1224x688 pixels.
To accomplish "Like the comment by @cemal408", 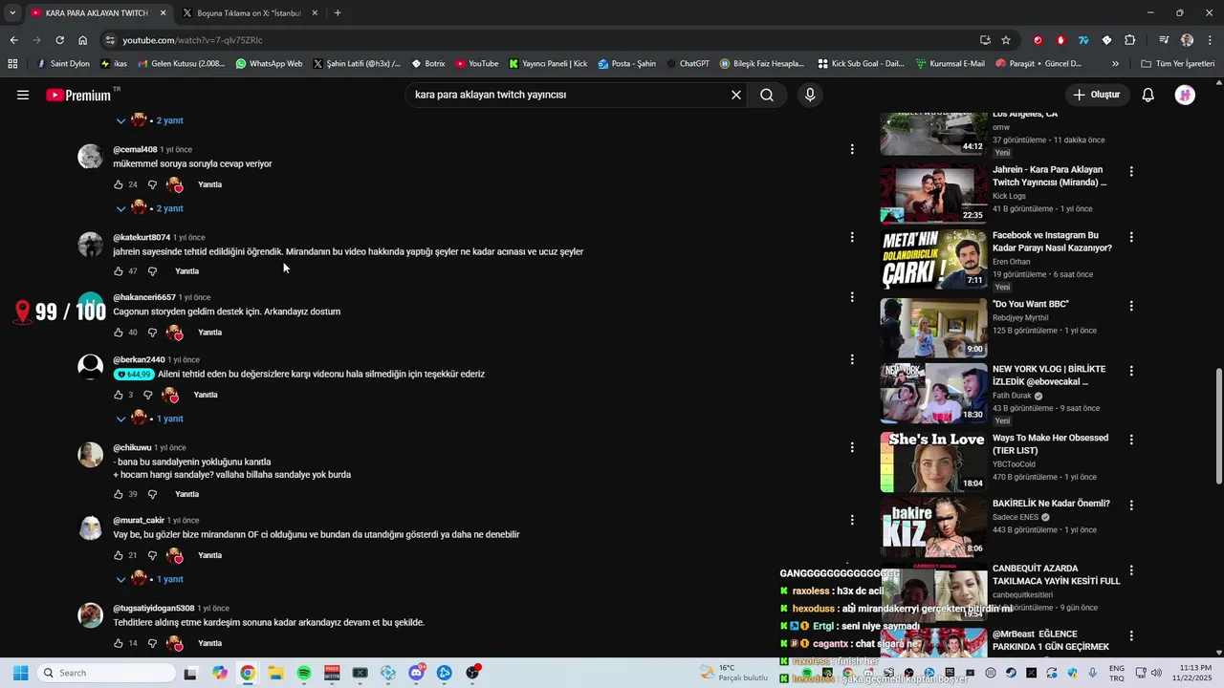I will pyautogui.click(x=119, y=184).
